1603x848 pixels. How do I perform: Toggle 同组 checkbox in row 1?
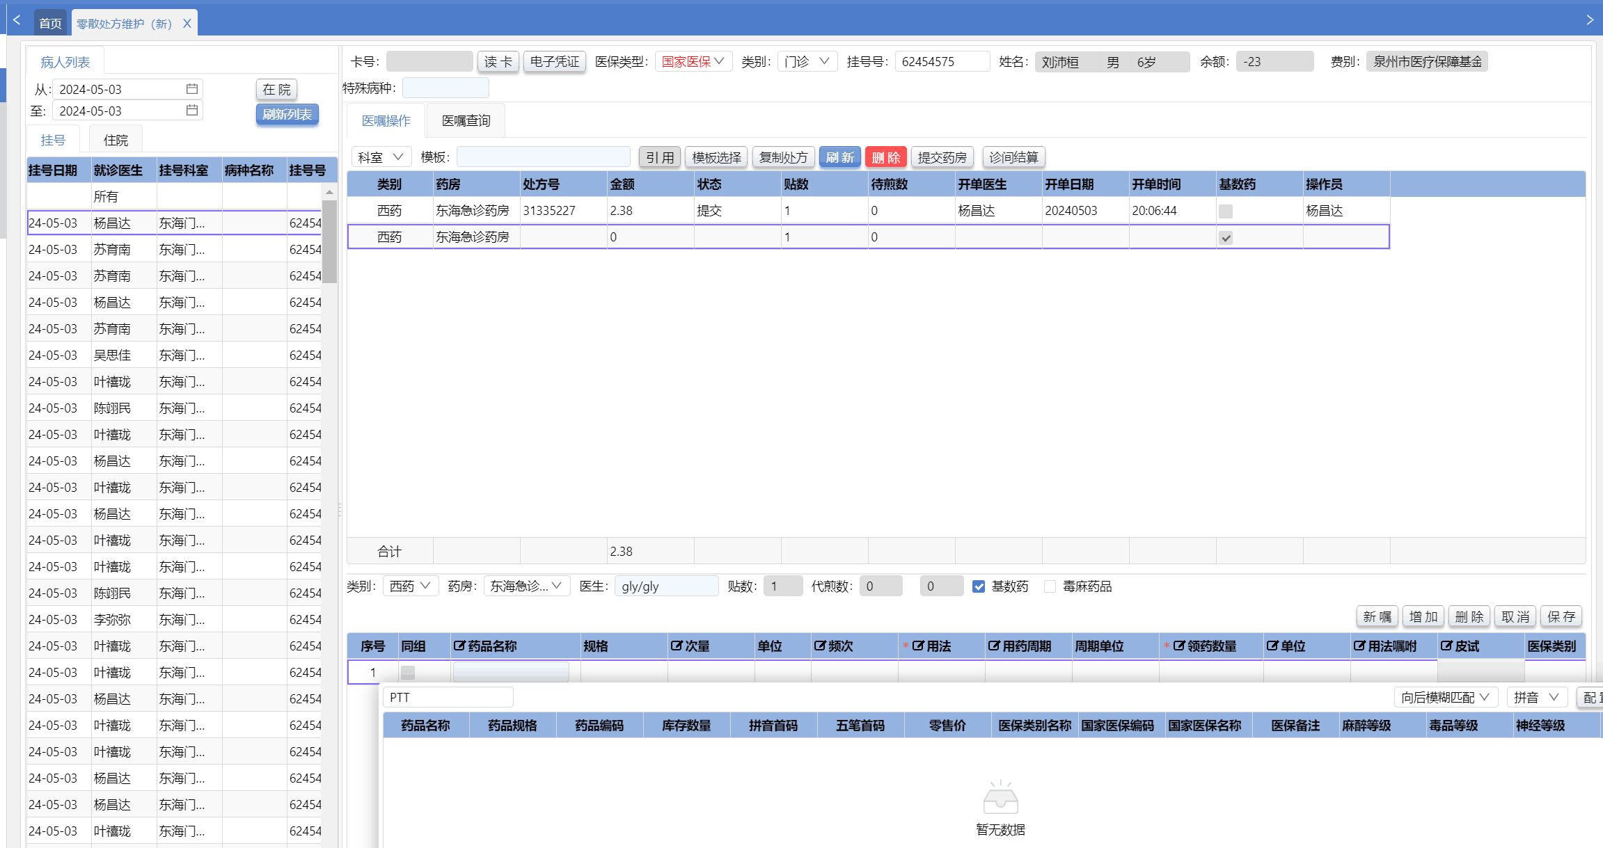(408, 673)
